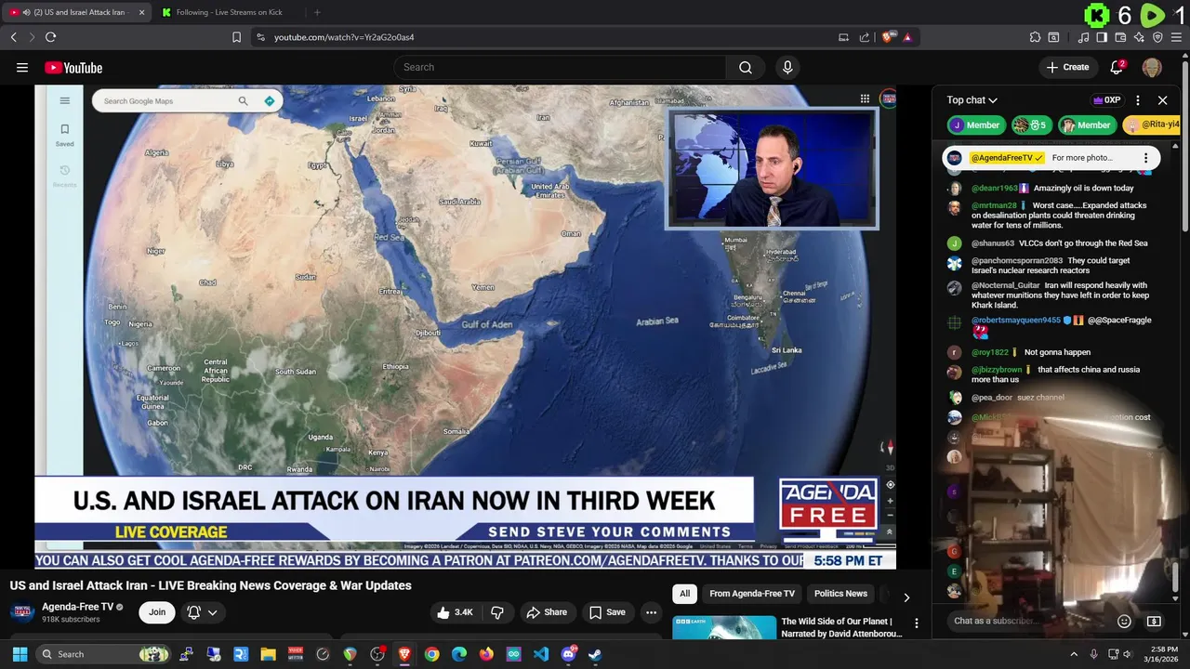
Task: Click the YouTube search magnifier button
Action: 746,67
